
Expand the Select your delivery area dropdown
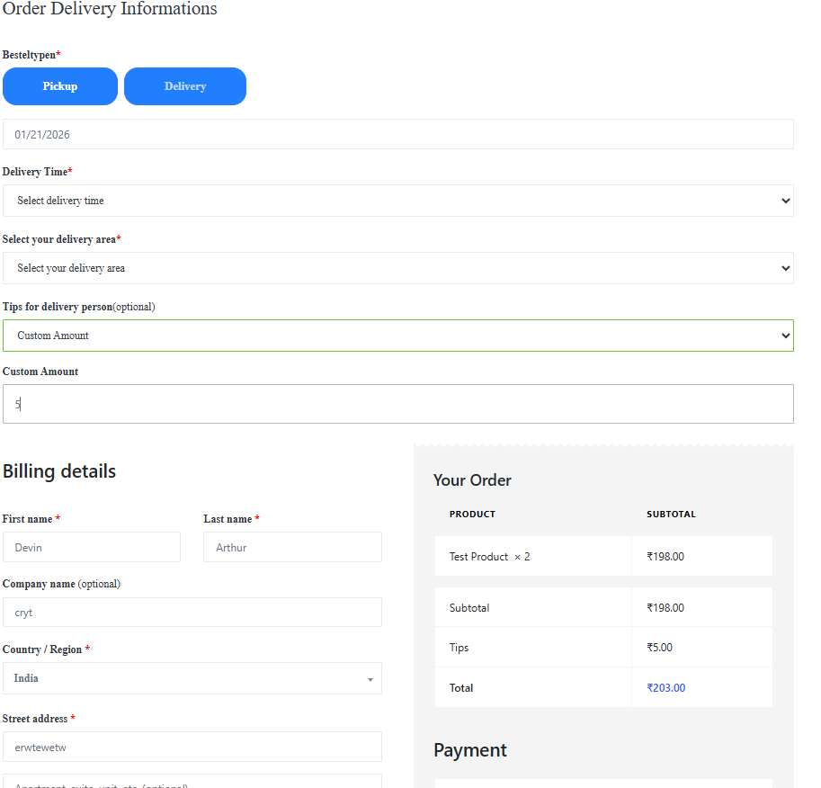(397, 268)
